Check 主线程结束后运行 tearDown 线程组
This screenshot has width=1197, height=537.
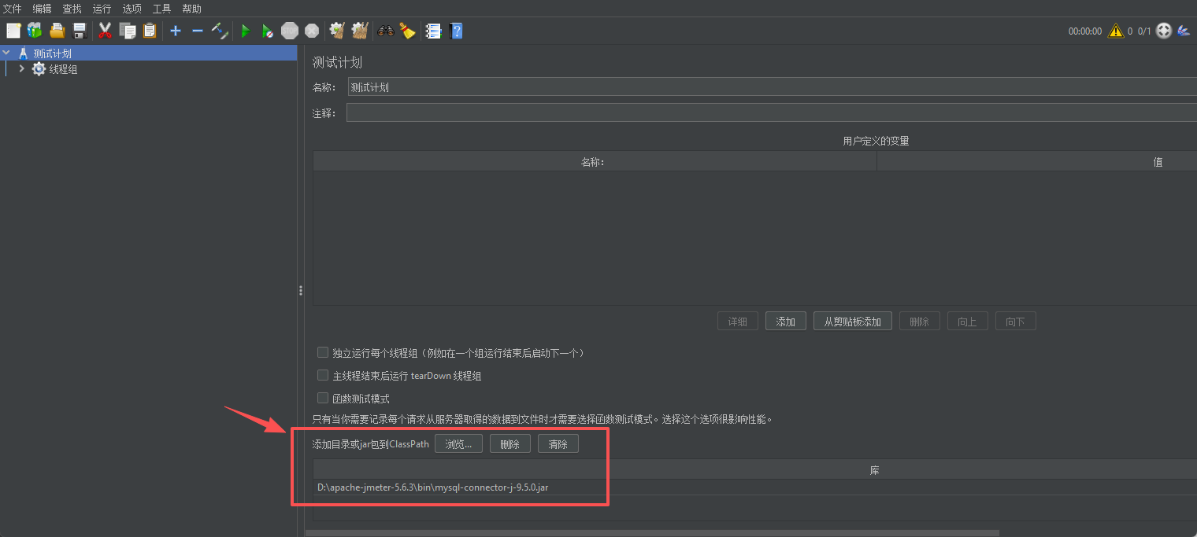point(323,375)
